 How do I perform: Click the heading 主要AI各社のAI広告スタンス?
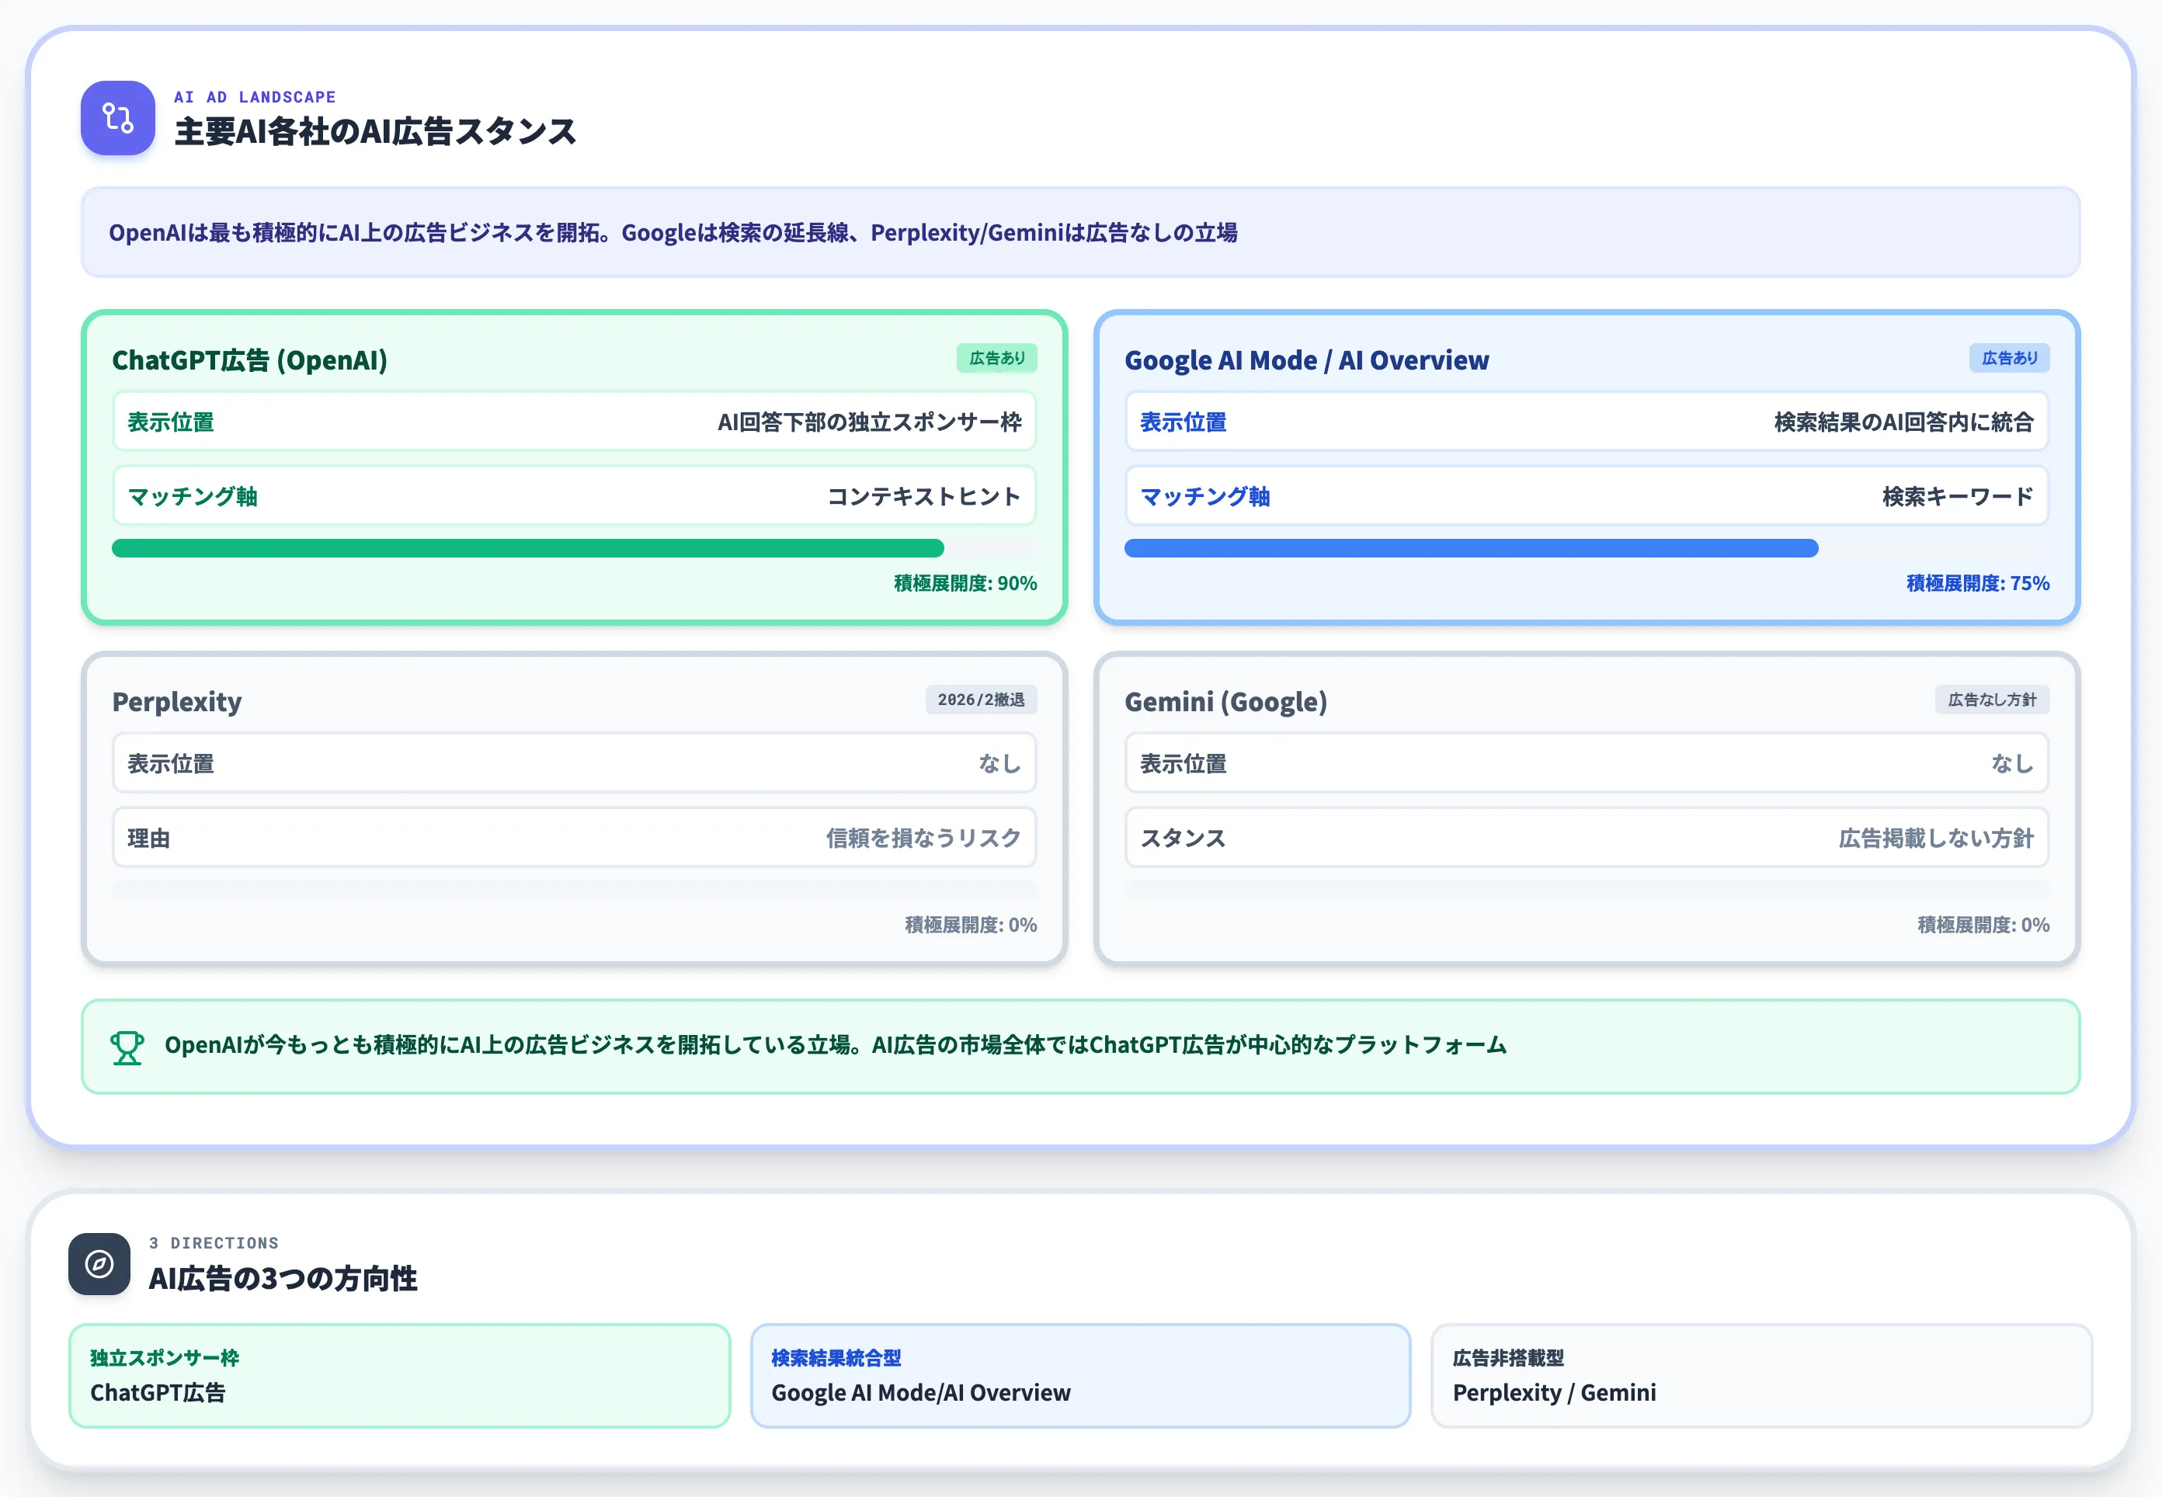[375, 131]
